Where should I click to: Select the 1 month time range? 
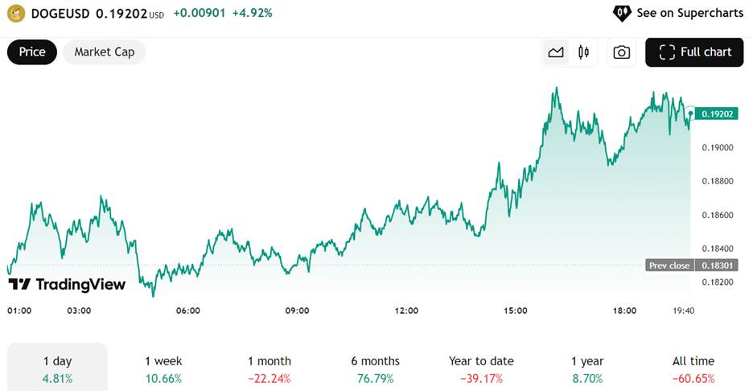point(270,369)
